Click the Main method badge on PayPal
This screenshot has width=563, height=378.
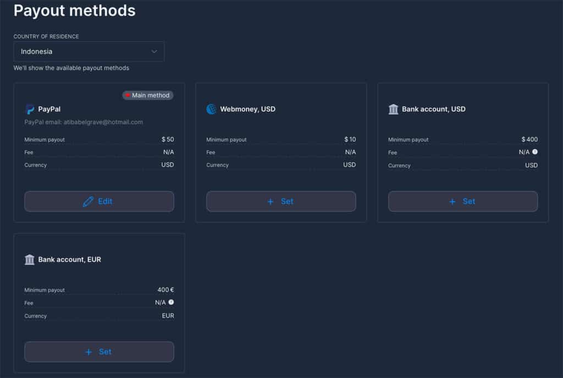point(147,95)
